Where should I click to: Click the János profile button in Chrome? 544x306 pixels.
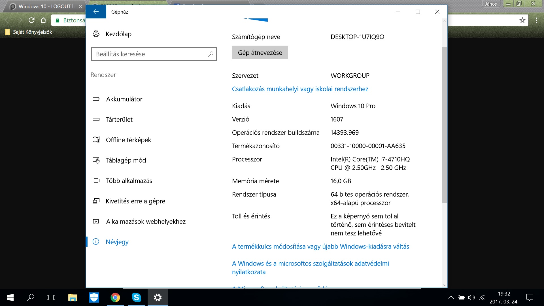[491, 4]
